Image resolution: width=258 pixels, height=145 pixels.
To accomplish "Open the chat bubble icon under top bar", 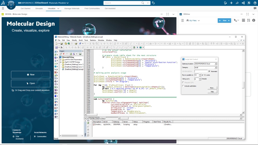I will (x=255, y=8).
